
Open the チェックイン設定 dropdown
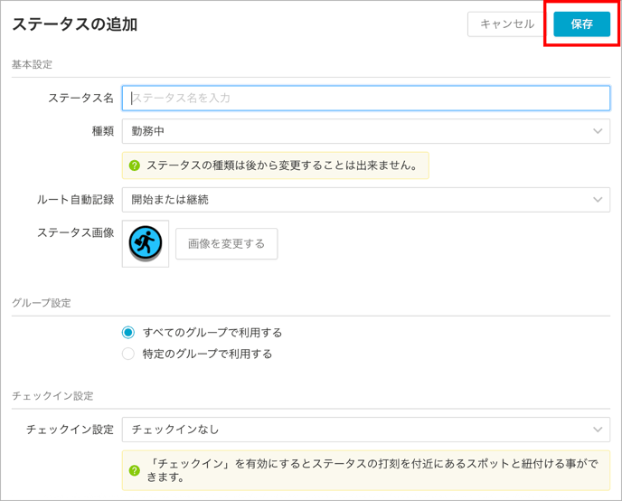(366, 430)
